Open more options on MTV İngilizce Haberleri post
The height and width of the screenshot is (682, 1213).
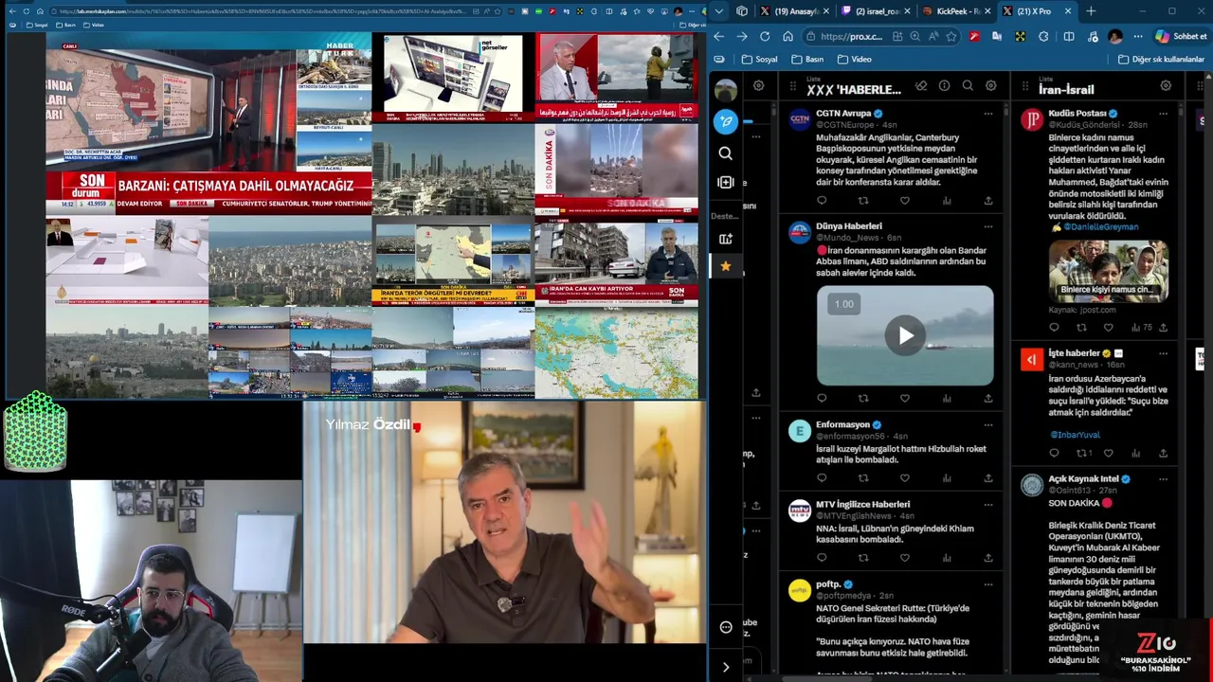coord(988,505)
